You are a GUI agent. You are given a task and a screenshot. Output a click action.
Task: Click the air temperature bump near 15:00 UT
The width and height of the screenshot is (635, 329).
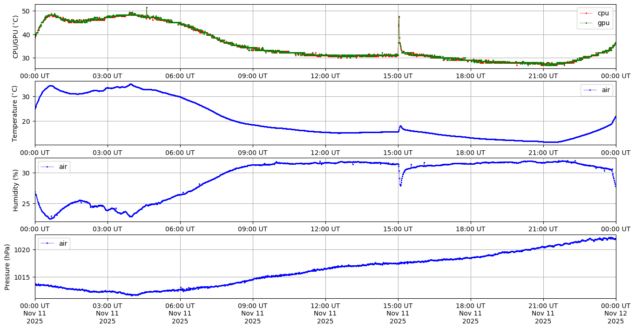[400, 126]
